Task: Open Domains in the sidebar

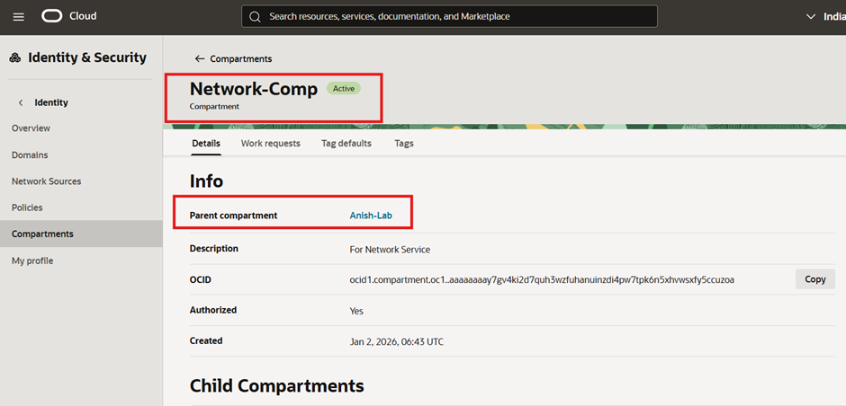Action: tap(30, 155)
